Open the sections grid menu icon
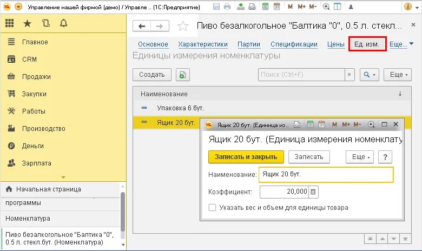The image size is (422, 251). tap(9, 23)
